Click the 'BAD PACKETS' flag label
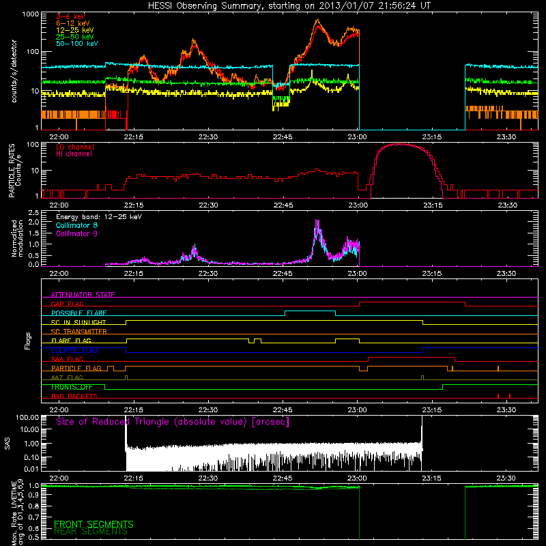Viewport: 546px width, 546px height. pos(74,396)
